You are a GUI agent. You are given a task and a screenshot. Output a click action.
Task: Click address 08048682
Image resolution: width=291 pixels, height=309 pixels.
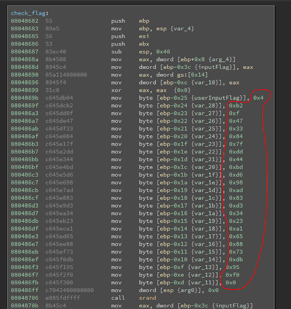coord(25,21)
